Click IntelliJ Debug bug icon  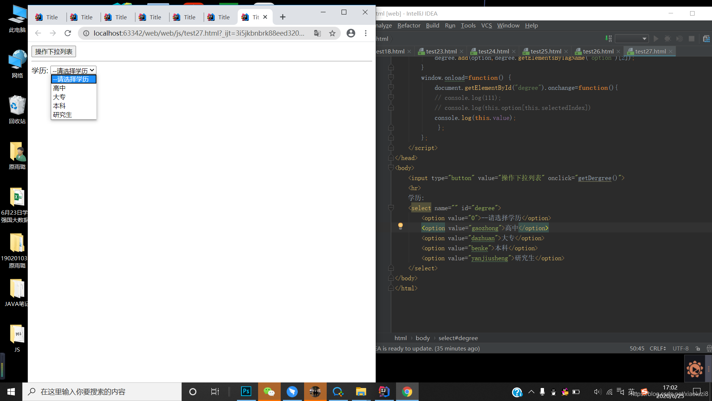tap(668, 39)
